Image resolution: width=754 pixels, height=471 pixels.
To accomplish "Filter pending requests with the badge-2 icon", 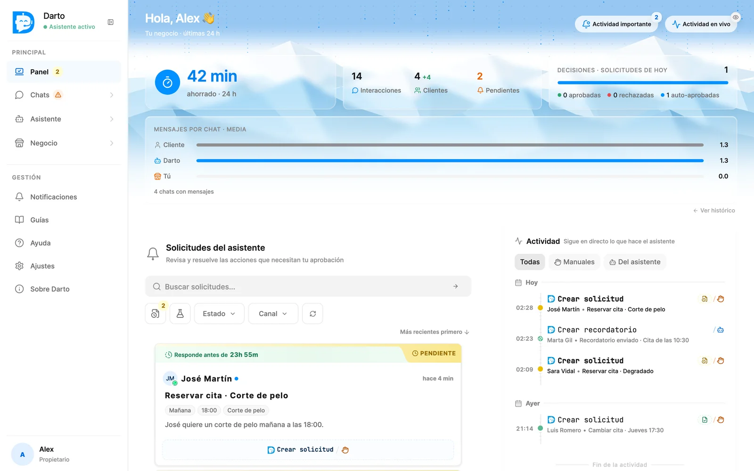I will pos(156,313).
